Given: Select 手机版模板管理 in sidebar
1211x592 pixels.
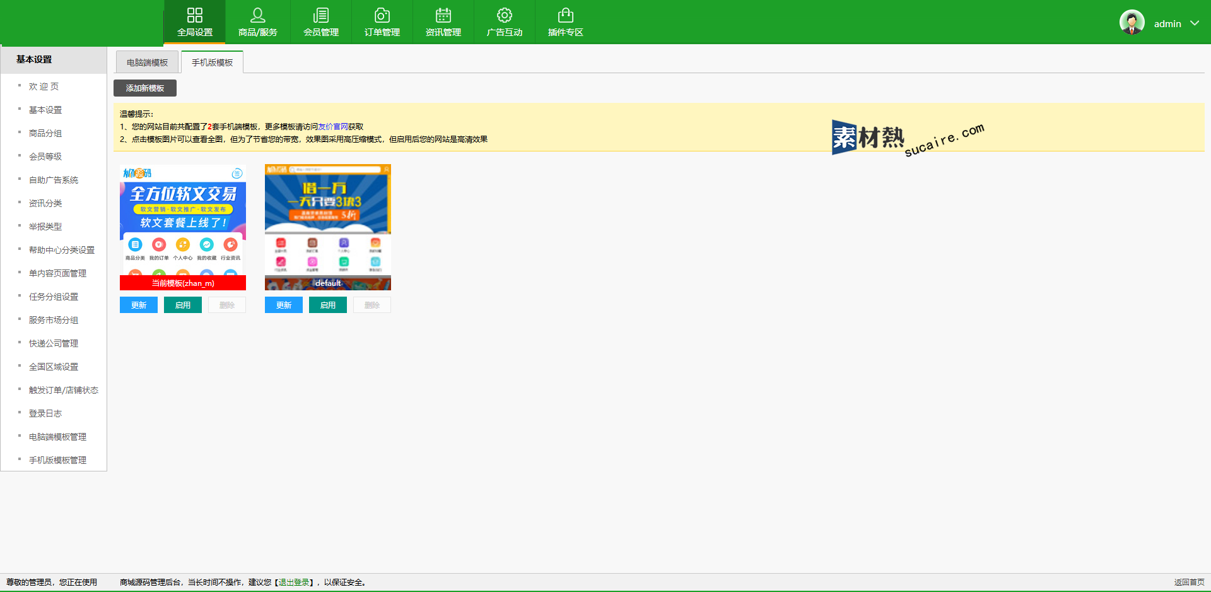Looking at the screenshot, I should (x=57, y=460).
